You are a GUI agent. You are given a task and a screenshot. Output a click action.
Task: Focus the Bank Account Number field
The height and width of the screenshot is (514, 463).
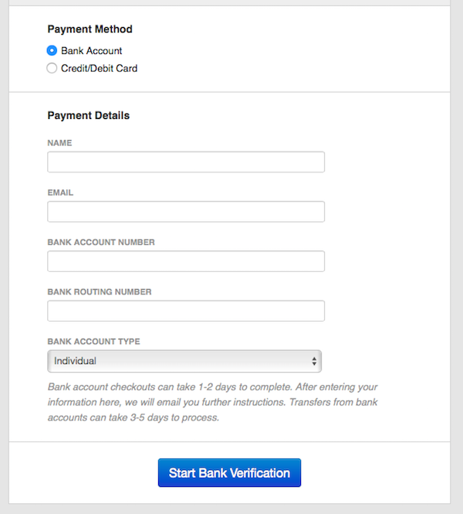pyautogui.click(x=185, y=261)
